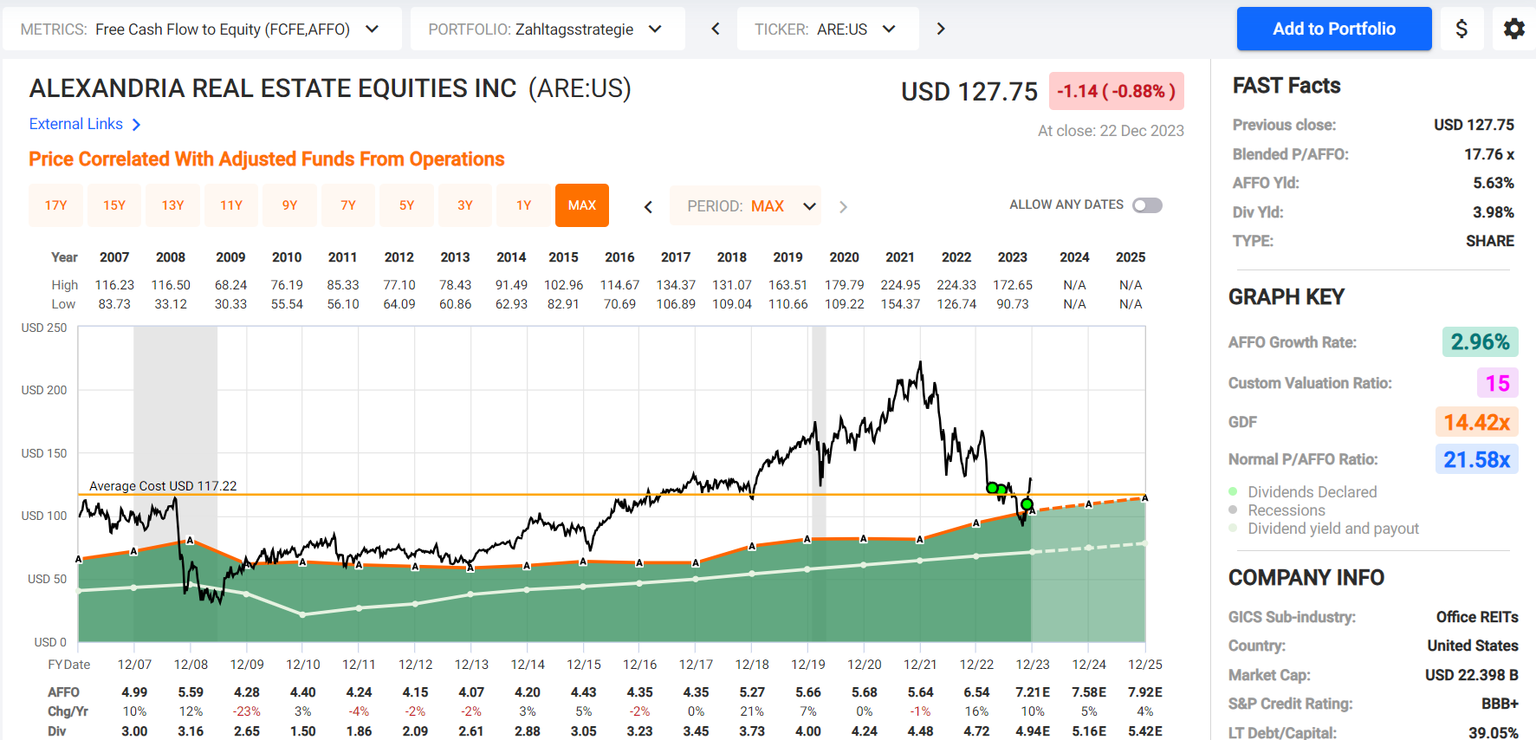The image size is (1536, 740).
Task: Click the COMPANY INFO heading
Action: point(1306,578)
